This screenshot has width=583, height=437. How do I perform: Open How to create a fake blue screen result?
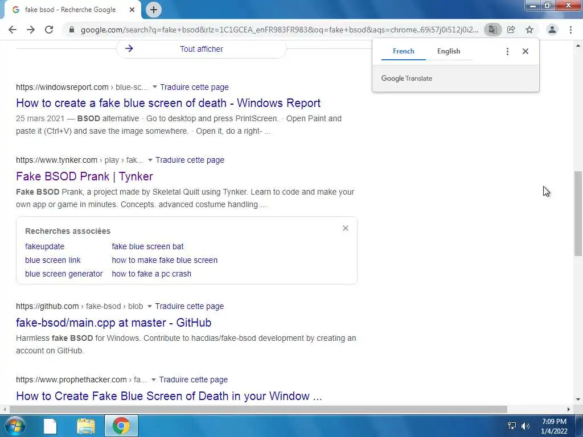(x=168, y=103)
